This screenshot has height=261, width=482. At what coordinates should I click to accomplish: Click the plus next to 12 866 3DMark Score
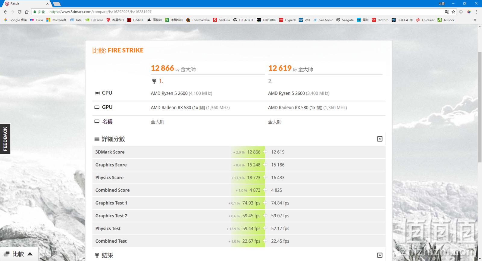[264, 152]
